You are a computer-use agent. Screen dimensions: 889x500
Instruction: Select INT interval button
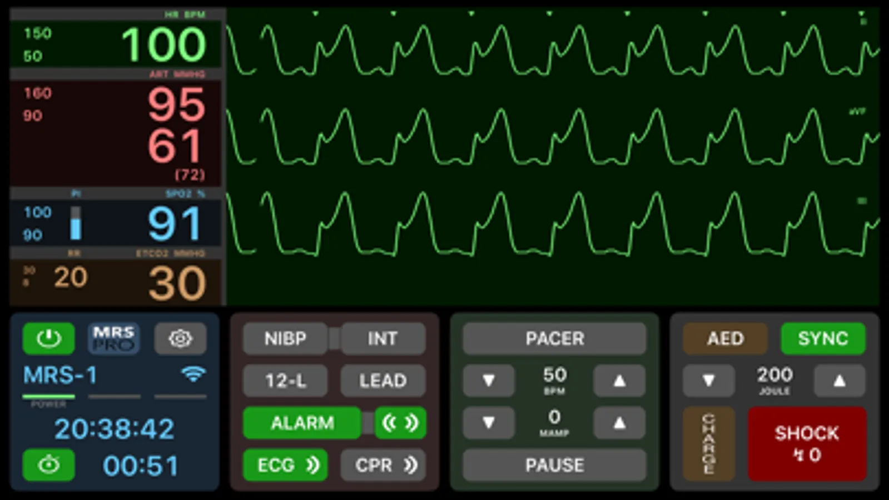click(x=383, y=338)
